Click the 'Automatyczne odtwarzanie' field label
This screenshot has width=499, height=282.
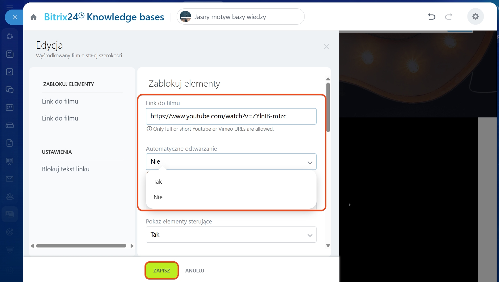182,149
